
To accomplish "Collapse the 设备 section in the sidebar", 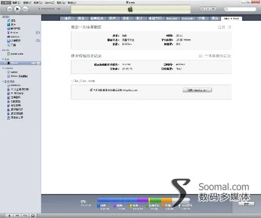I will coord(3,59).
